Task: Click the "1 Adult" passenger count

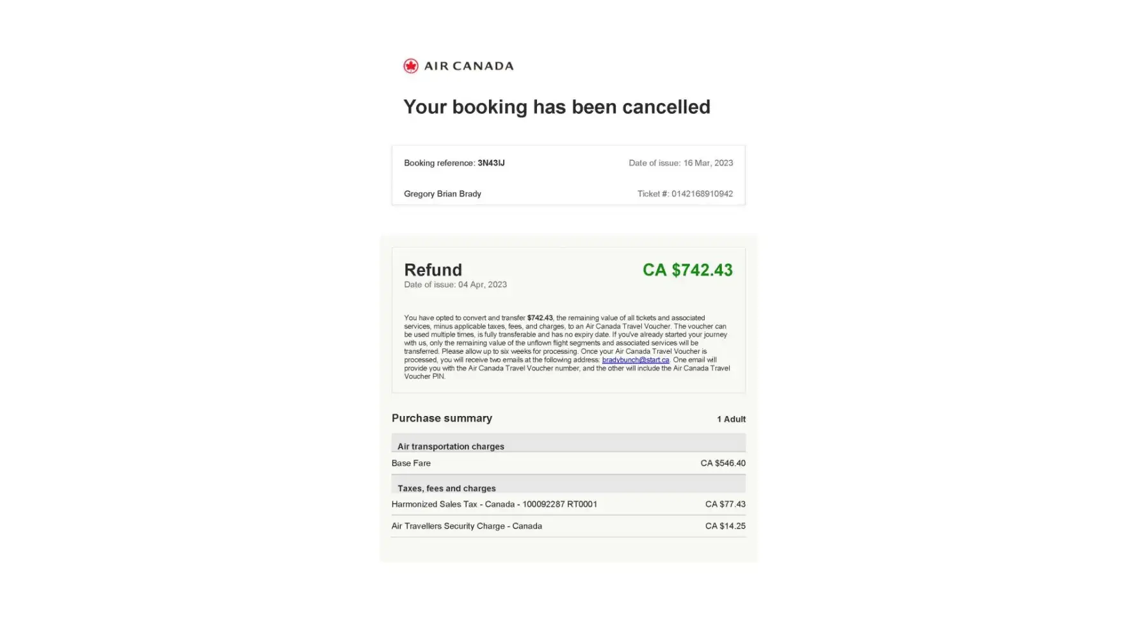Action: click(731, 419)
